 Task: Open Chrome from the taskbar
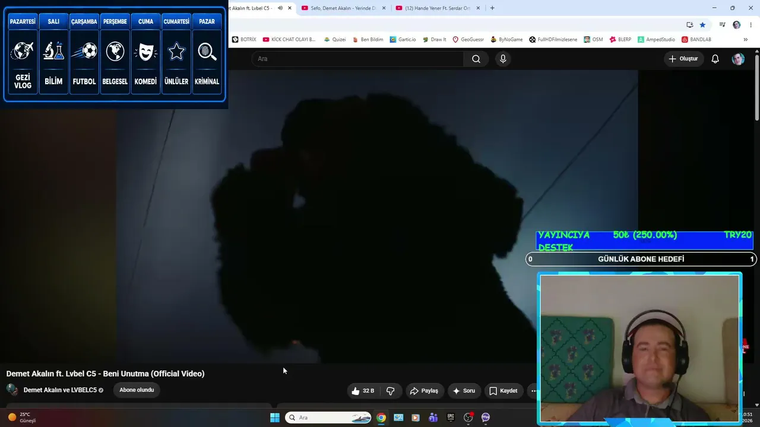[381, 418]
